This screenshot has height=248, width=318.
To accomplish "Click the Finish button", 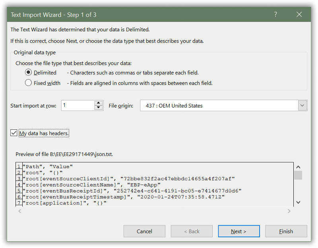I will [x=286, y=231].
